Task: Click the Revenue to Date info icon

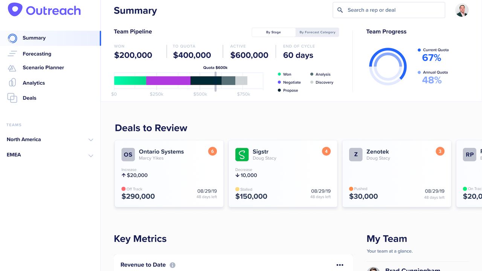Action: (172, 265)
